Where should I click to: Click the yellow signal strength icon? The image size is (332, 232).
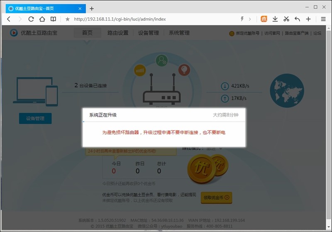coord(140,70)
